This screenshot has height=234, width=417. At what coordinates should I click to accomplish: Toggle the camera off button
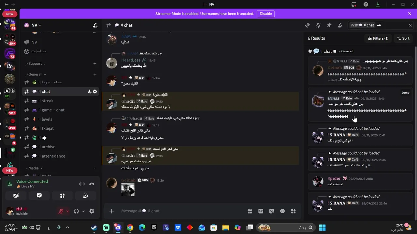click(x=16, y=196)
